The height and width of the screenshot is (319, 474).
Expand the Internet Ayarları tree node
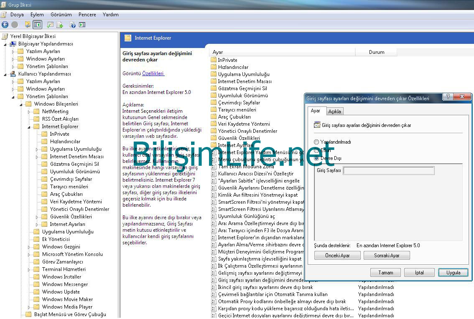pos(37,225)
